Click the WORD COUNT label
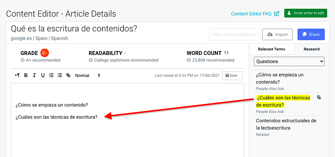335x157 pixels. (204, 53)
